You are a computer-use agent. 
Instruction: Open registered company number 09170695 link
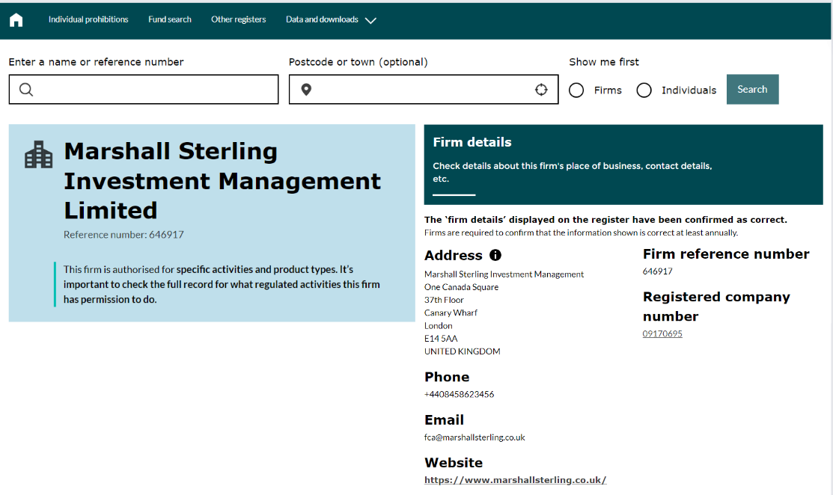pyautogui.click(x=662, y=333)
